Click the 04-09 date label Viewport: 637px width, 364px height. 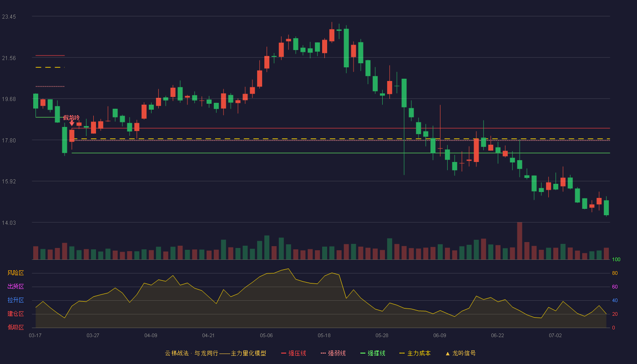point(151,335)
